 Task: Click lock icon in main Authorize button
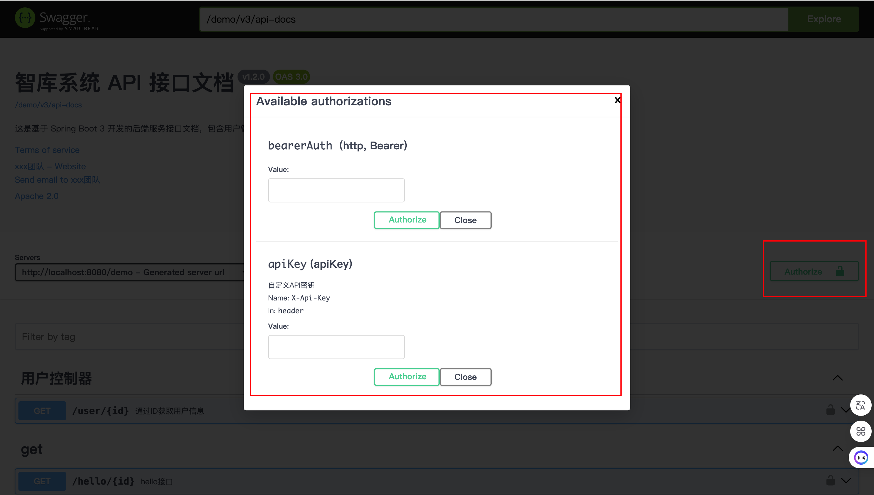coord(840,271)
